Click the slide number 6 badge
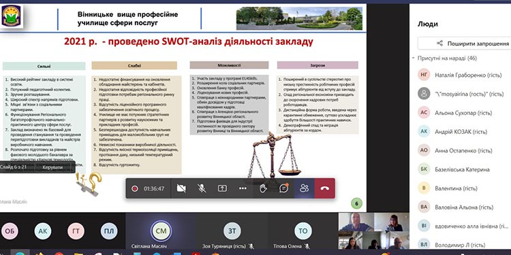Screen dimensions: 511x255 coord(356,203)
